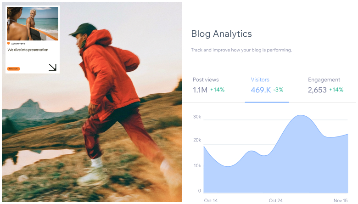This screenshot has height=204, width=358.
Task: Click the Blog Analytics heading
Action: tap(221, 34)
